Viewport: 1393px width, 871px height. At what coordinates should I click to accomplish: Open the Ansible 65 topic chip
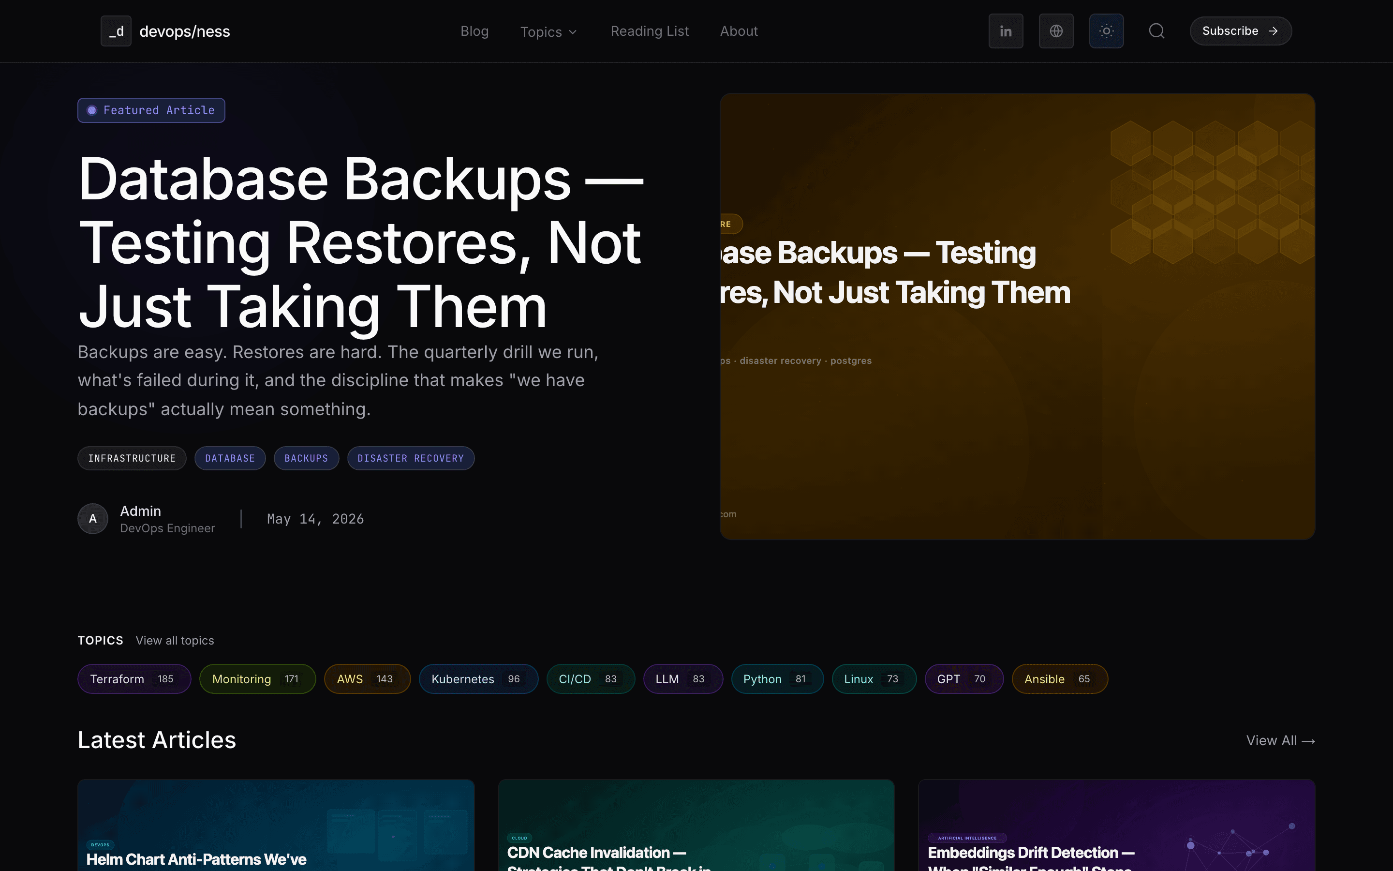[1060, 678]
